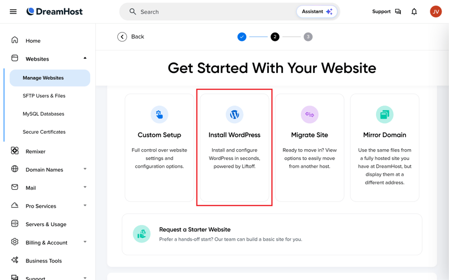
Task: Click the Websites icon in sidebar
Action: coord(15,58)
